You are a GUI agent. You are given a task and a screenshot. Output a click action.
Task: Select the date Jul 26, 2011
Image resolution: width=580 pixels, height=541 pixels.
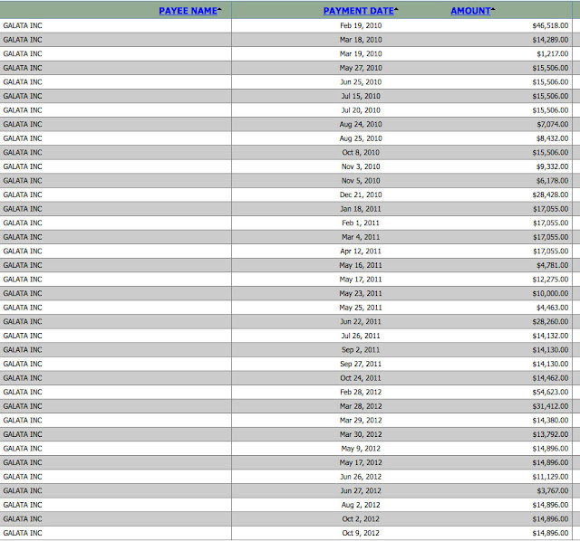click(x=361, y=336)
